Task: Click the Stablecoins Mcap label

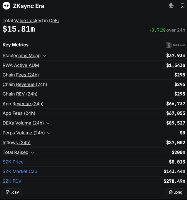Action: [21, 56]
